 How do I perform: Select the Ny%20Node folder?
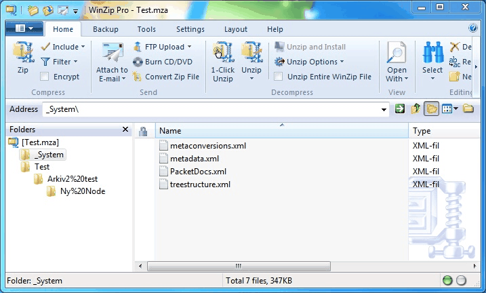click(x=83, y=191)
